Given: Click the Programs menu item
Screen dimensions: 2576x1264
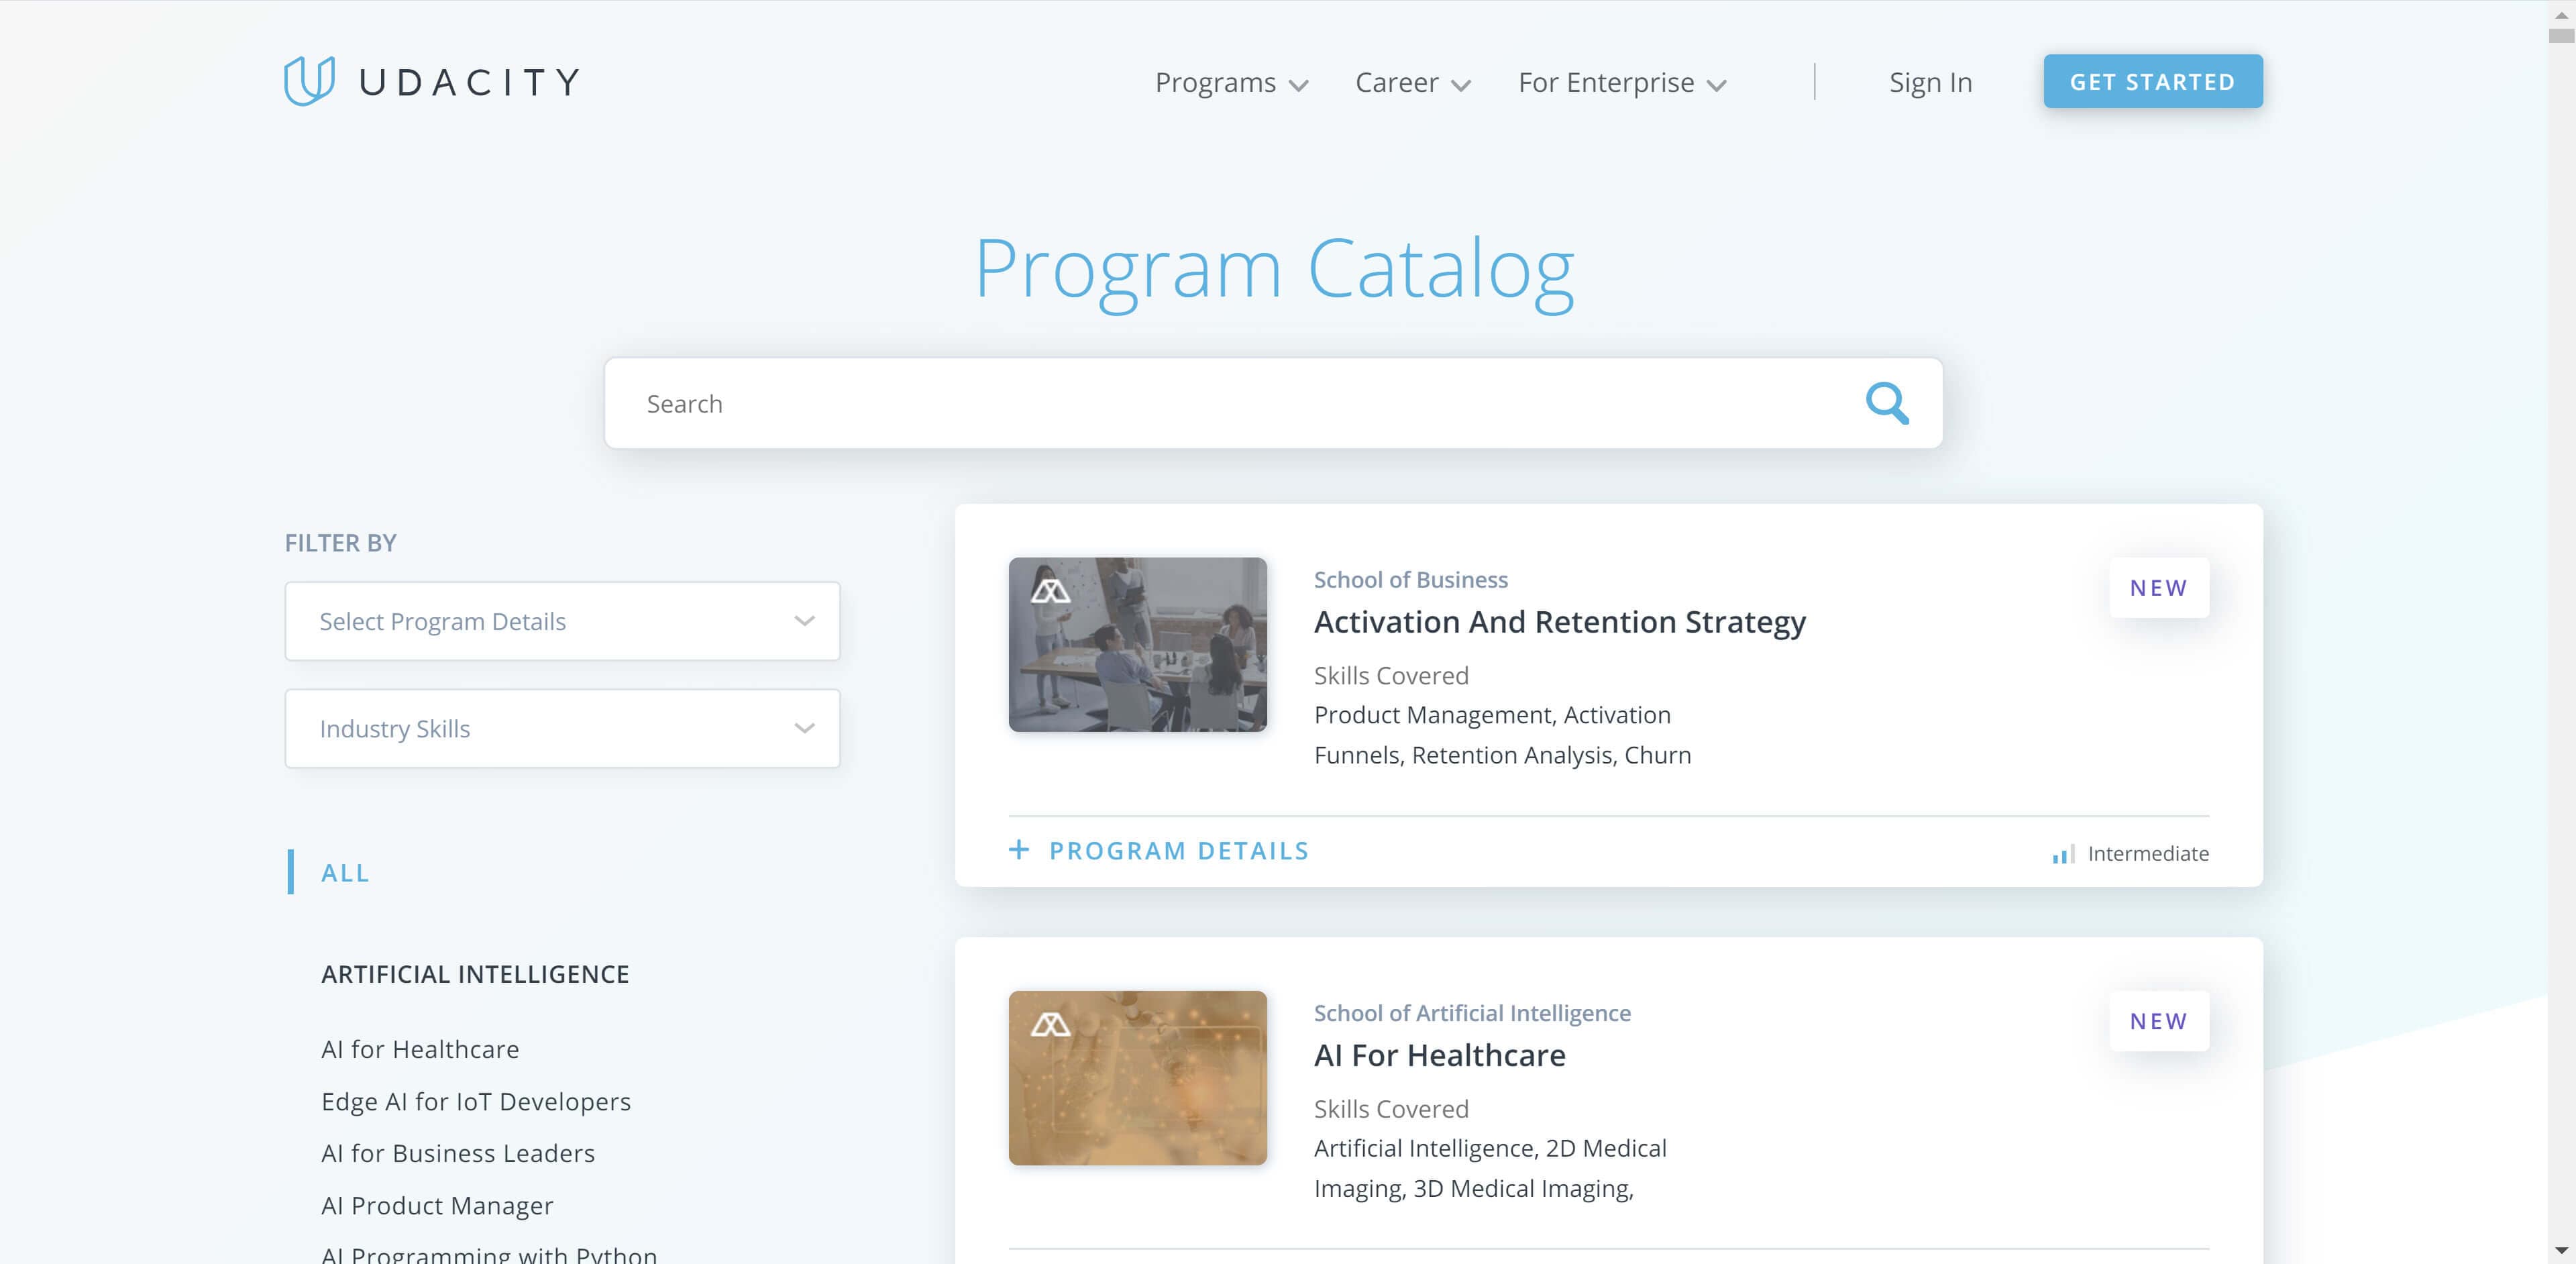Looking at the screenshot, I should pyautogui.click(x=1229, y=82).
